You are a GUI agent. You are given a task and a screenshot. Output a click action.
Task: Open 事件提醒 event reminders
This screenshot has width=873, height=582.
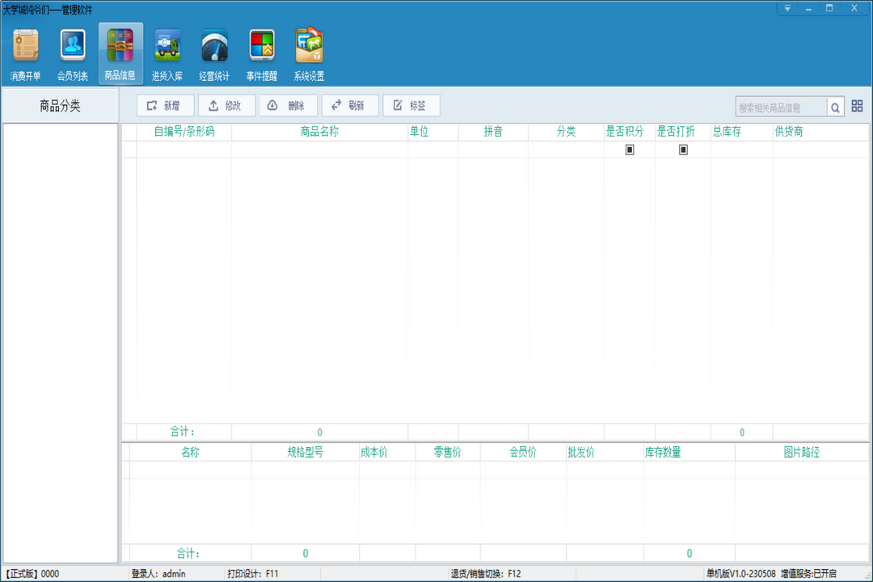point(262,53)
